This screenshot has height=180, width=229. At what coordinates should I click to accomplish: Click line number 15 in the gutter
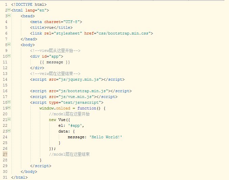click(5, 85)
